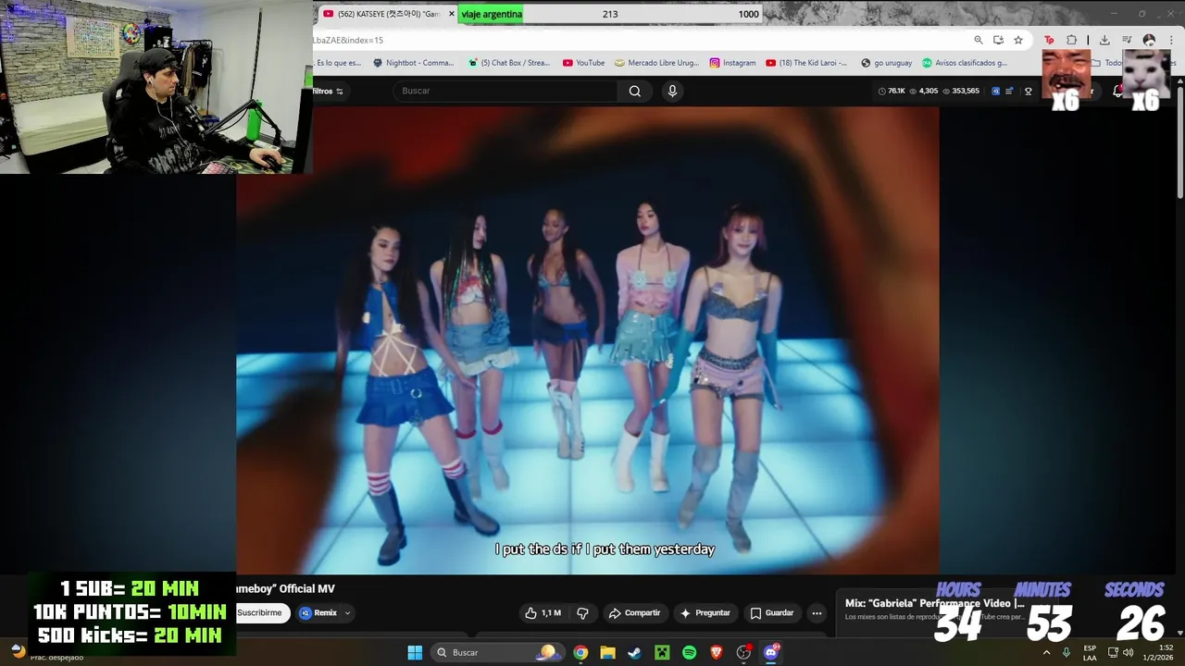Save video with Guardar button

[x=771, y=612]
